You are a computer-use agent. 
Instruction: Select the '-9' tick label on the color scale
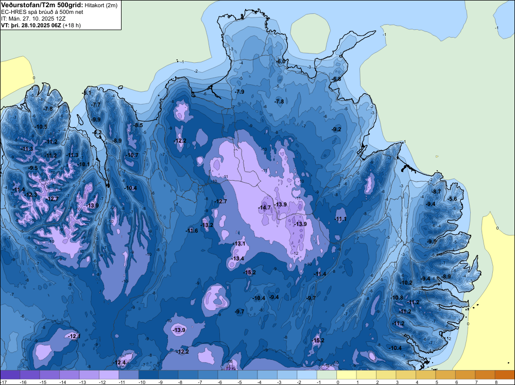coord(162,382)
